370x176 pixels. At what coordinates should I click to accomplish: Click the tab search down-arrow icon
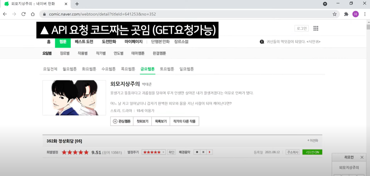(325, 4)
